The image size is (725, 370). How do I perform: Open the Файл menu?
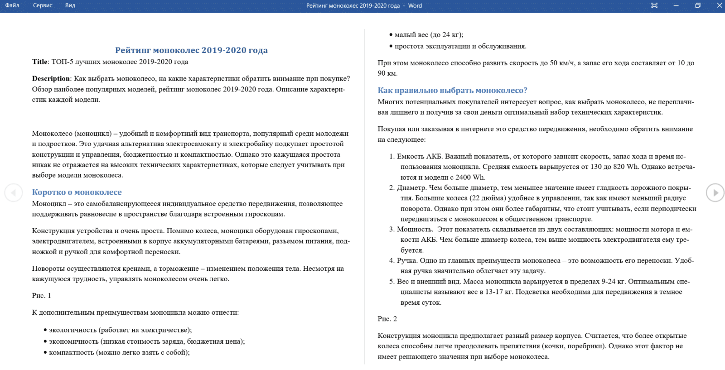12,5
